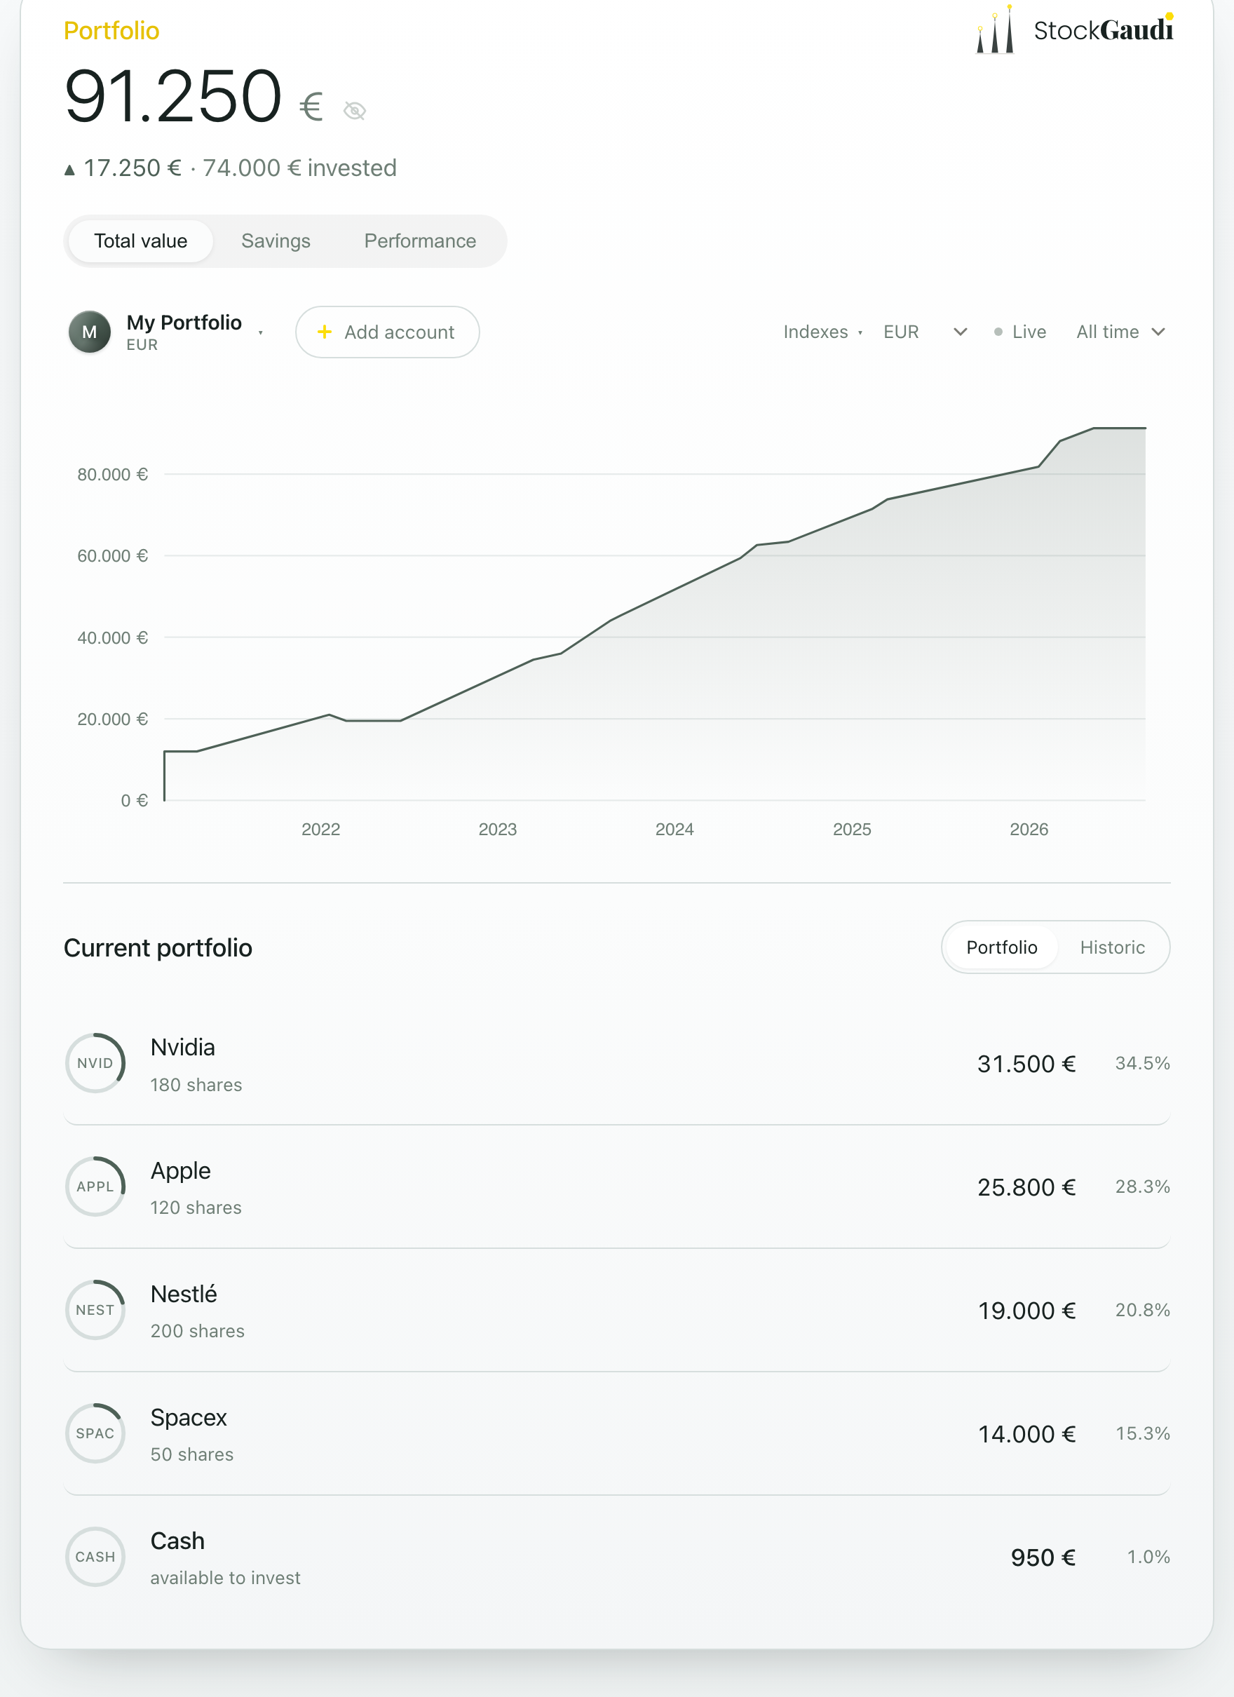This screenshot has height=1697, width=1234.
Task: Click the plus icon in Add account
Action: click(324, 332)
